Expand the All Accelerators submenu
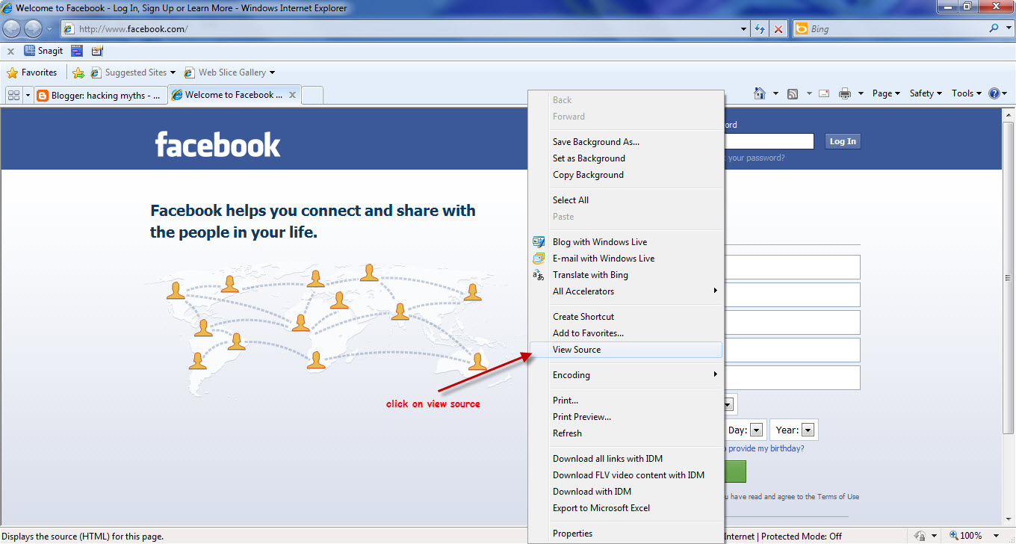 click(x=626, y=291)
